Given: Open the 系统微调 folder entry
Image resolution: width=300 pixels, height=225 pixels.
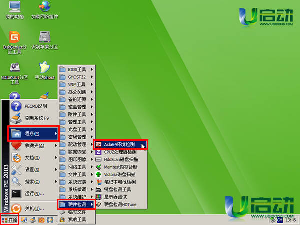Looking at the screenshot, I should click(x=76, y=189).
